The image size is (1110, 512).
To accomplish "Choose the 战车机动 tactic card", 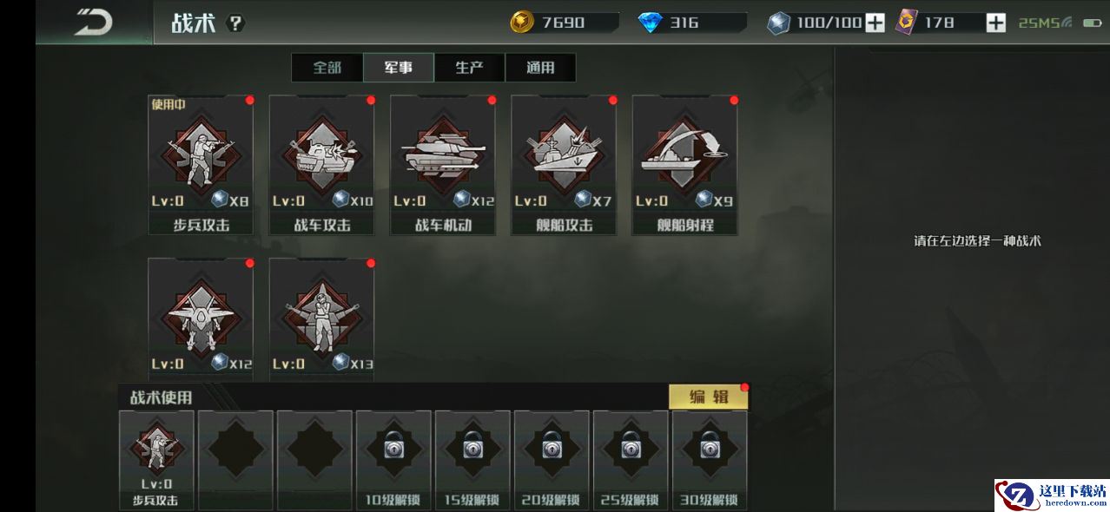I will [442, 165].
